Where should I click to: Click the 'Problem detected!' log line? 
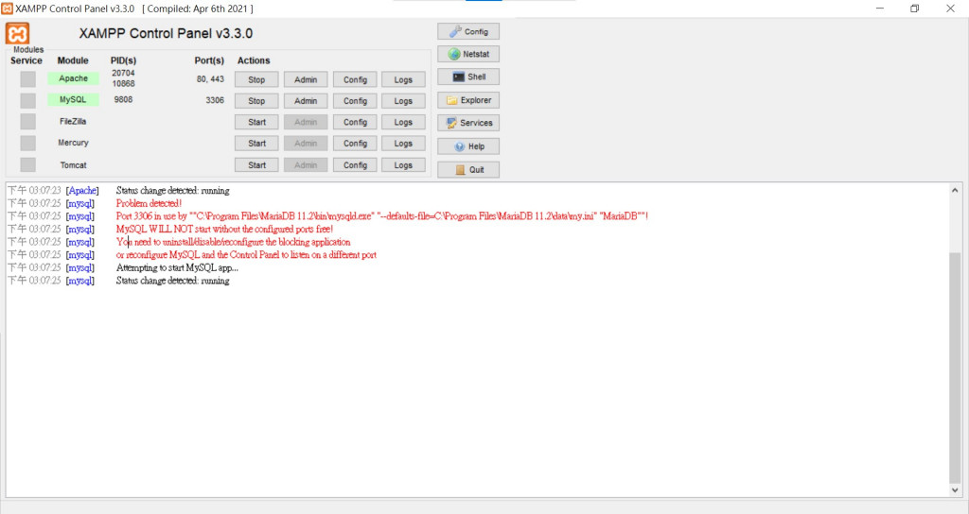tap(149, 203)
